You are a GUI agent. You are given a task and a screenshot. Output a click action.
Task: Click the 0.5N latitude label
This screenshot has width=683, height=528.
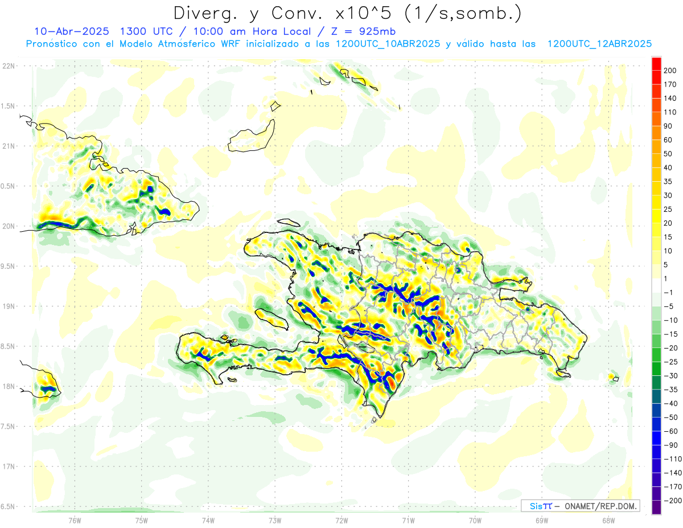(7, 186)
